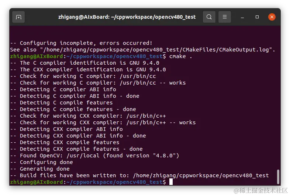
Task: Click 'Detecting CXX compile features' line without done
Action: 65,143
